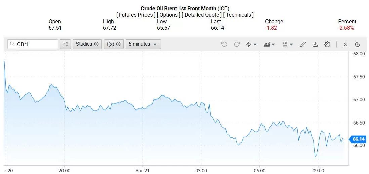
Task: Click the 66.14 current price label
Action: tap(358, 139)
